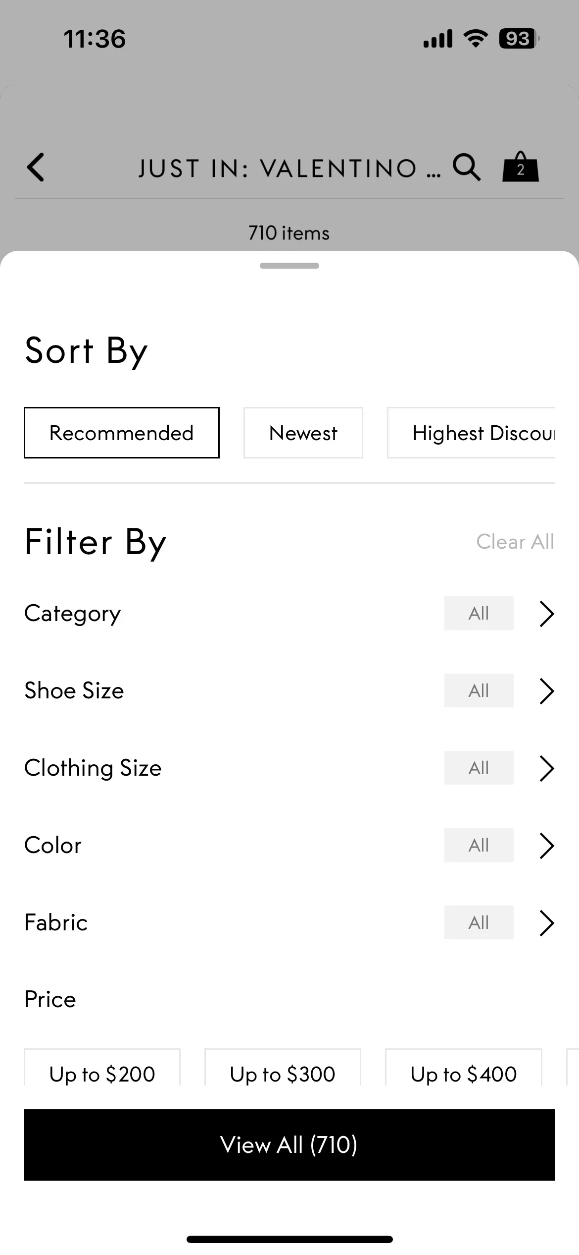
Task: Click View All (710) button
Action: tap(289, 1145)
